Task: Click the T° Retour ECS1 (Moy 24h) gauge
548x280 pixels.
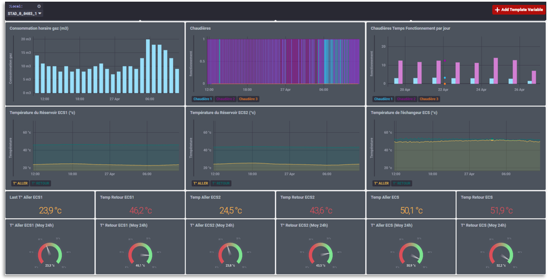Action: 140,253
